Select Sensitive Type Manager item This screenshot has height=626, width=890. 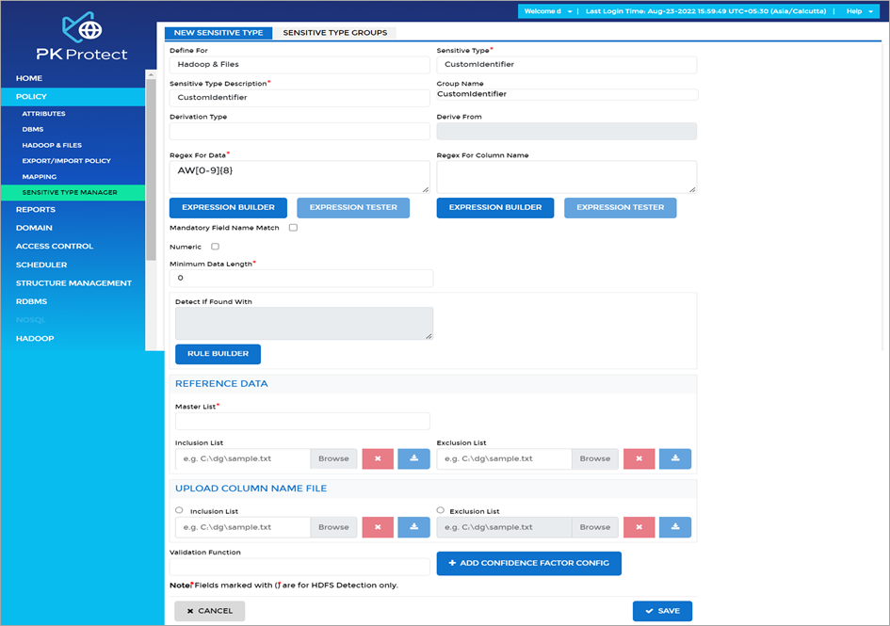(x=73, y=192)
